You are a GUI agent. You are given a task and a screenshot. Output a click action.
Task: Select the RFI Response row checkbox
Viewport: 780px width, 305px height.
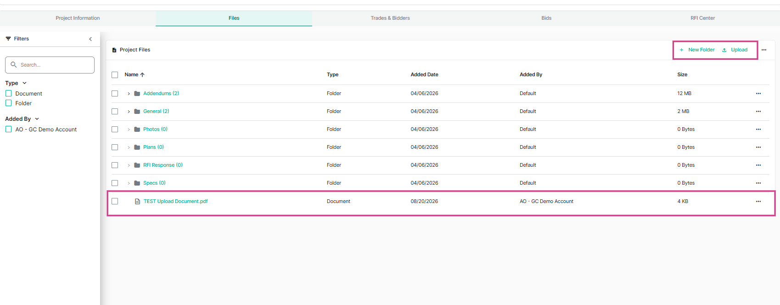[115, 165]
